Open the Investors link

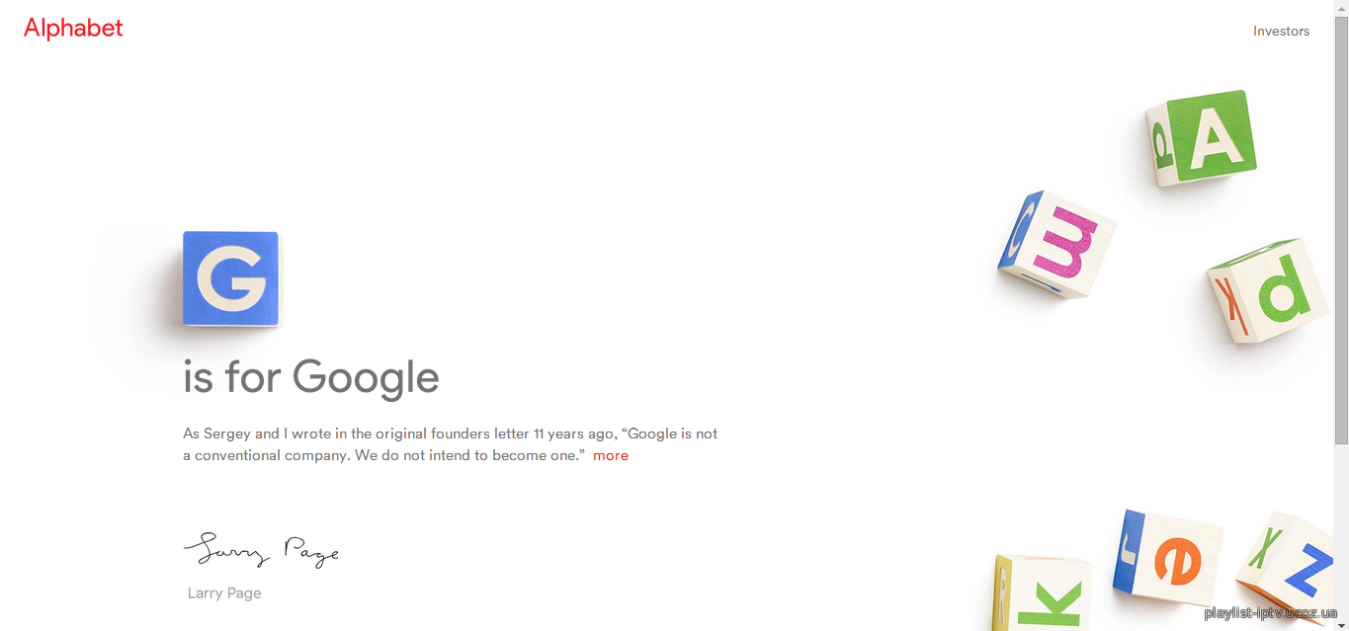pos(1281,31)
